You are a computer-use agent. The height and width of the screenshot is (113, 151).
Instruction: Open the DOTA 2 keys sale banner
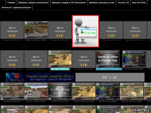(x=40, y=77)
